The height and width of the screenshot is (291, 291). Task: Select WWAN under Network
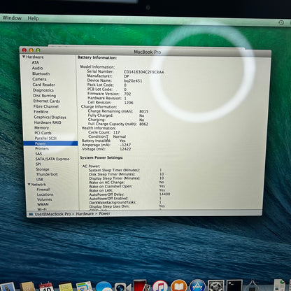[x=43, y=204]
